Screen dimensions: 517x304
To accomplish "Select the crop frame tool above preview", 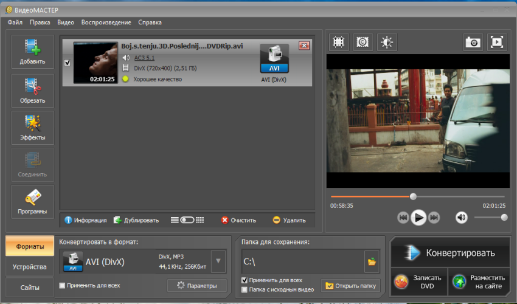I will 339,42.
